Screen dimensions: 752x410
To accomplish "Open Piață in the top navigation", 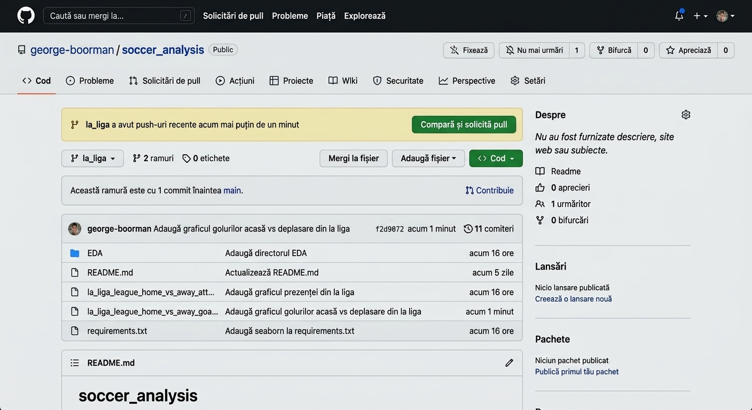I will tap(326, 16).
